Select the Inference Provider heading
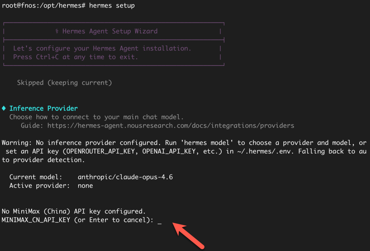The image size is (370, 251). 44,108
